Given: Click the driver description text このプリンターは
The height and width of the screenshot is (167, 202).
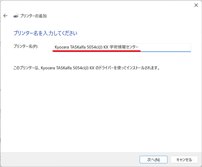Looking at the screenshot, I should [x=87, y=68].
